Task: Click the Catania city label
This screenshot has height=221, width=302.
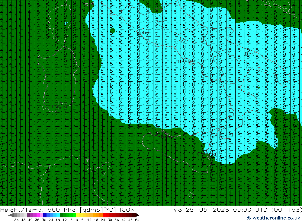Action: tap(207, 154)
